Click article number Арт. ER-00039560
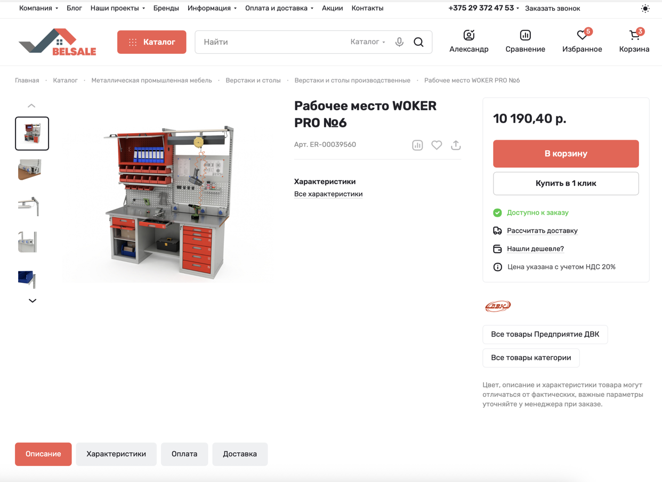This screenshot has height=482, width=662. (x=325, y=145)
